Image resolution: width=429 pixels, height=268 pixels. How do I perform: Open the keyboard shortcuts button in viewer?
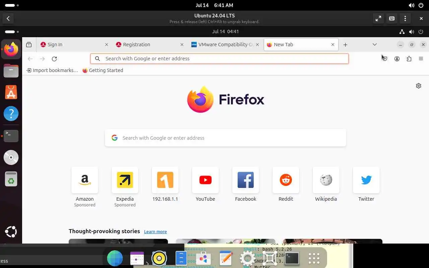pyautogui.click(x=392, y=18)
